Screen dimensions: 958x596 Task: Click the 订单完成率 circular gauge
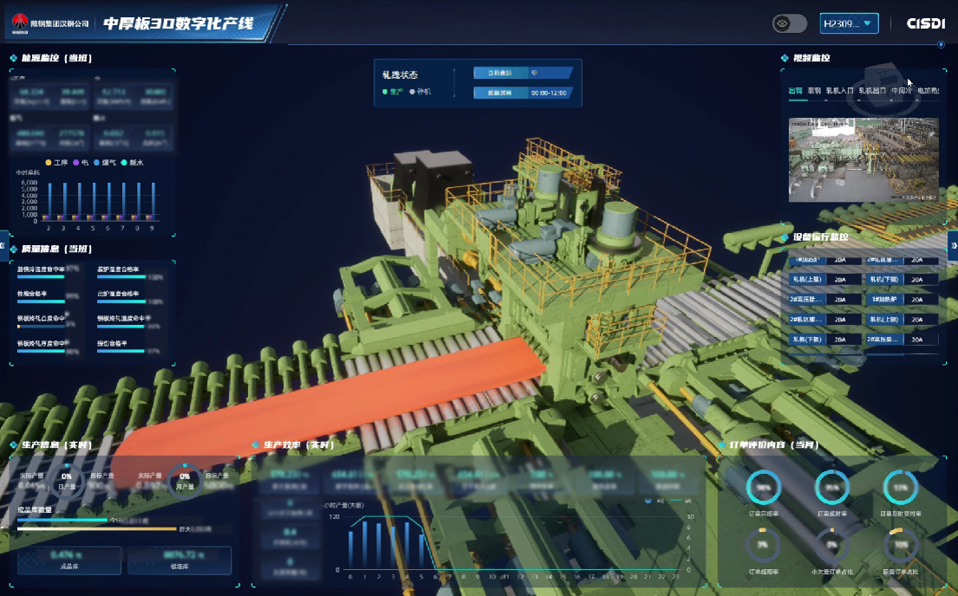click(764, 488)
